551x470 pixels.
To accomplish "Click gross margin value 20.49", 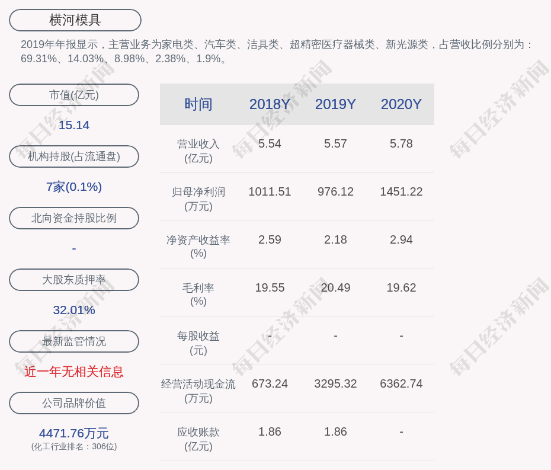I will [x=335, y=287].
